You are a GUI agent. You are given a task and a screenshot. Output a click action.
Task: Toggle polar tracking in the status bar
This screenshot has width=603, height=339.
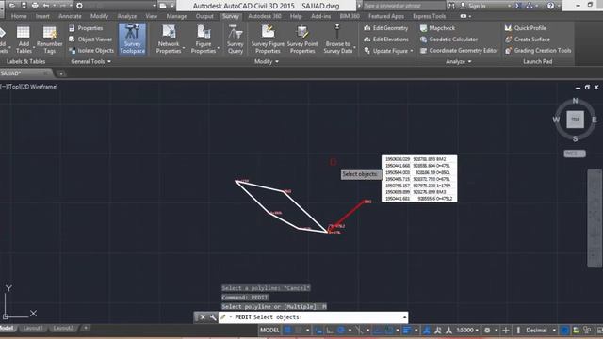[341, 331]
